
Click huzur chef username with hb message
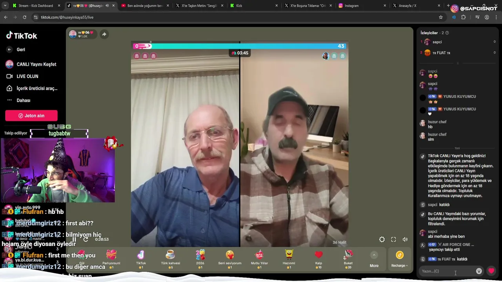(437, 122)
